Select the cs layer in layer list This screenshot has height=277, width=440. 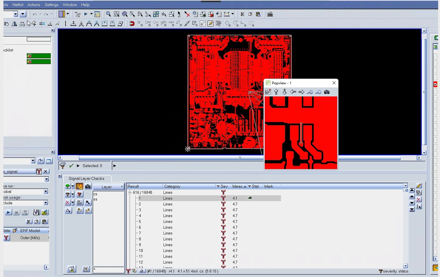(95, 194)
